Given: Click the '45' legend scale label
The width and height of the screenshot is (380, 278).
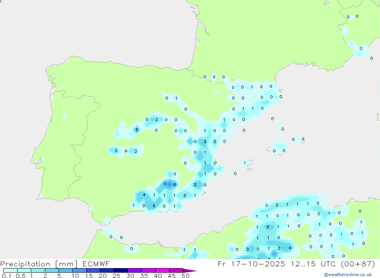Looking at the screenshot, I should [x=172, y=276].
